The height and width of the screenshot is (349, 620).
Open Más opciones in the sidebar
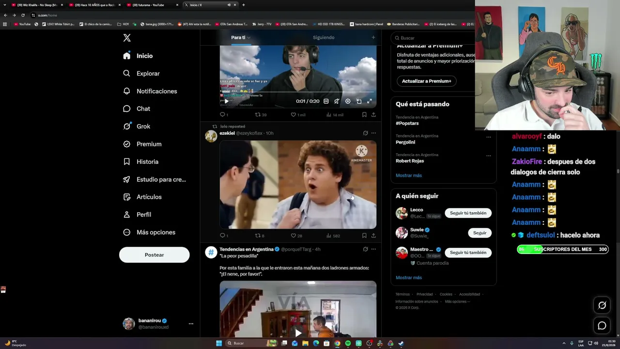coord(149,232)
